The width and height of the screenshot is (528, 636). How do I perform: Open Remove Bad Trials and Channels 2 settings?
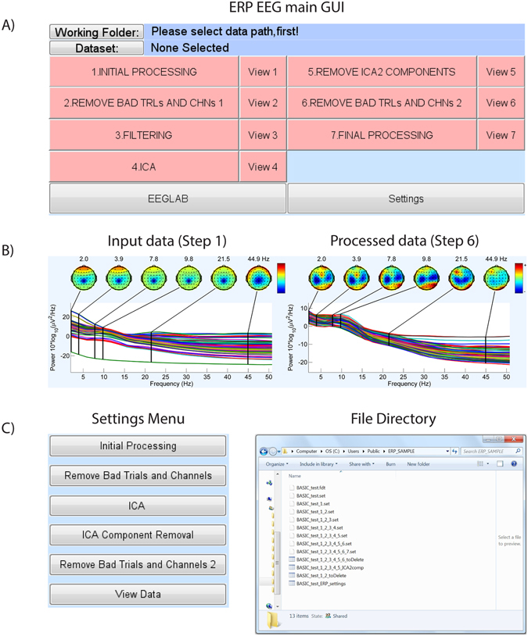pyautogui.click(x=138, y=565)
